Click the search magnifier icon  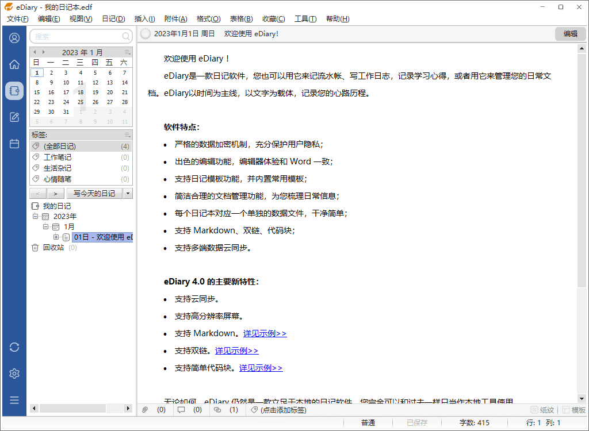tap(126, 36)
